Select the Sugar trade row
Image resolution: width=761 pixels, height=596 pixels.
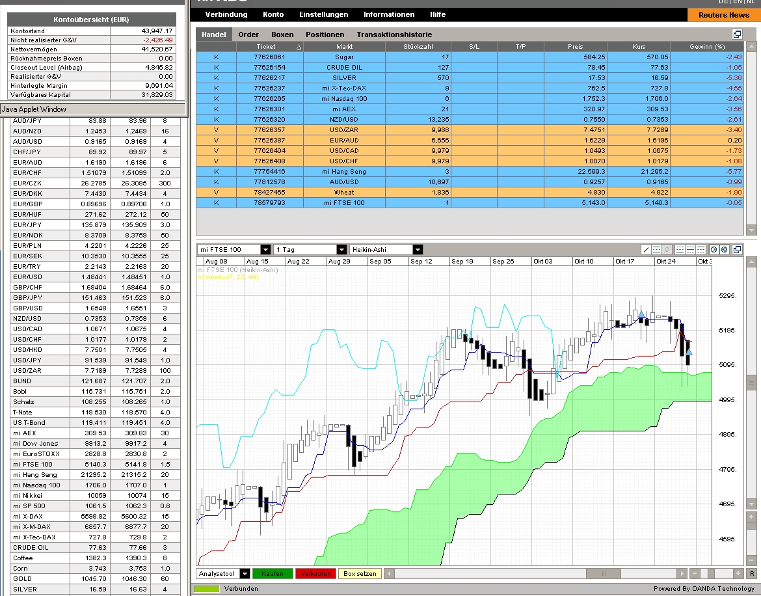(470, 57)
